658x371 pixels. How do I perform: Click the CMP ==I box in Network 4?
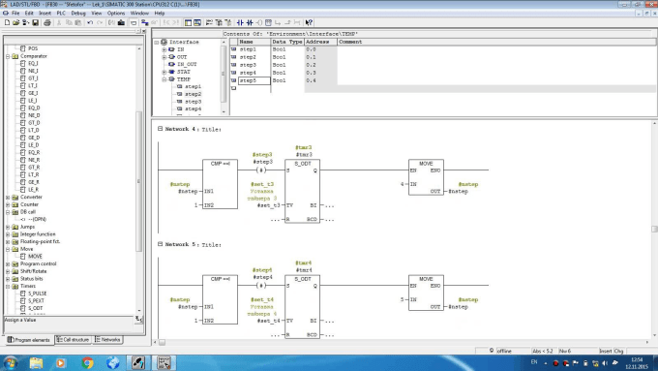click(220, 184)
